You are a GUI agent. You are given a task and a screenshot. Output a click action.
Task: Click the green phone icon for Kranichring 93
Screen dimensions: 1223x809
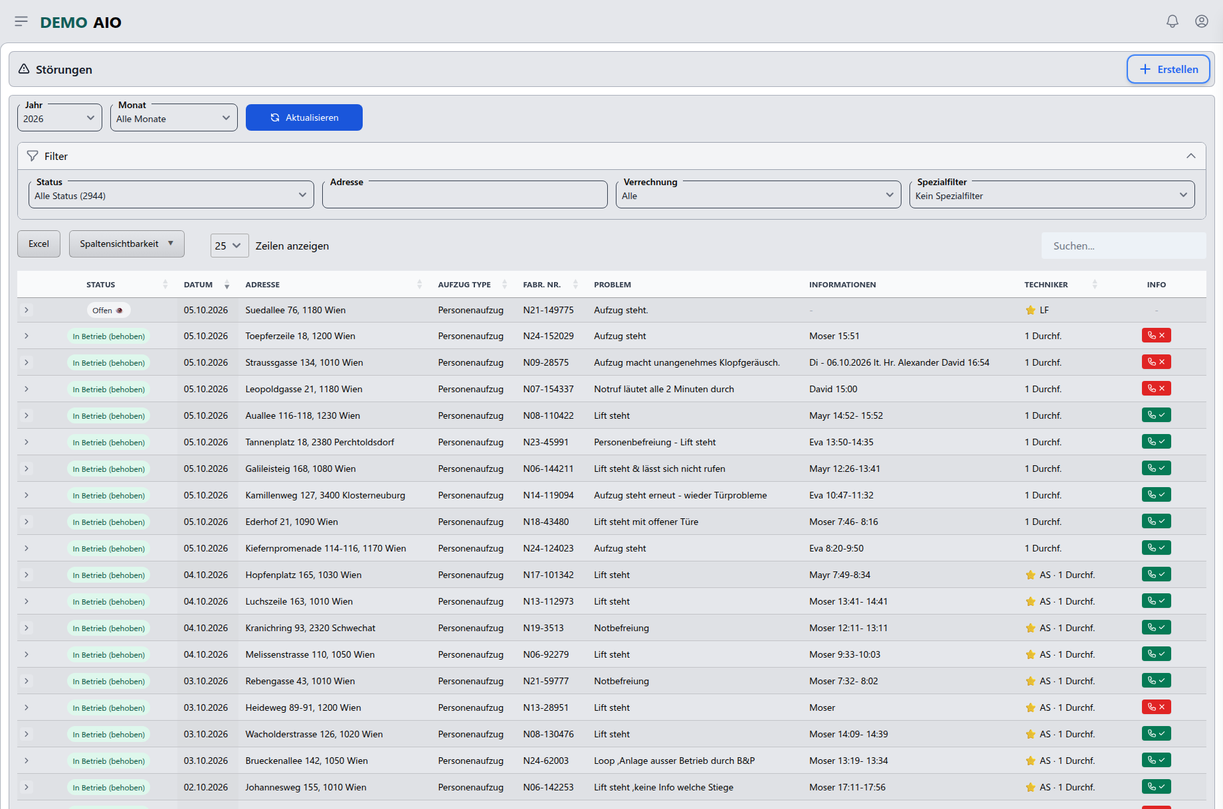1156,628
